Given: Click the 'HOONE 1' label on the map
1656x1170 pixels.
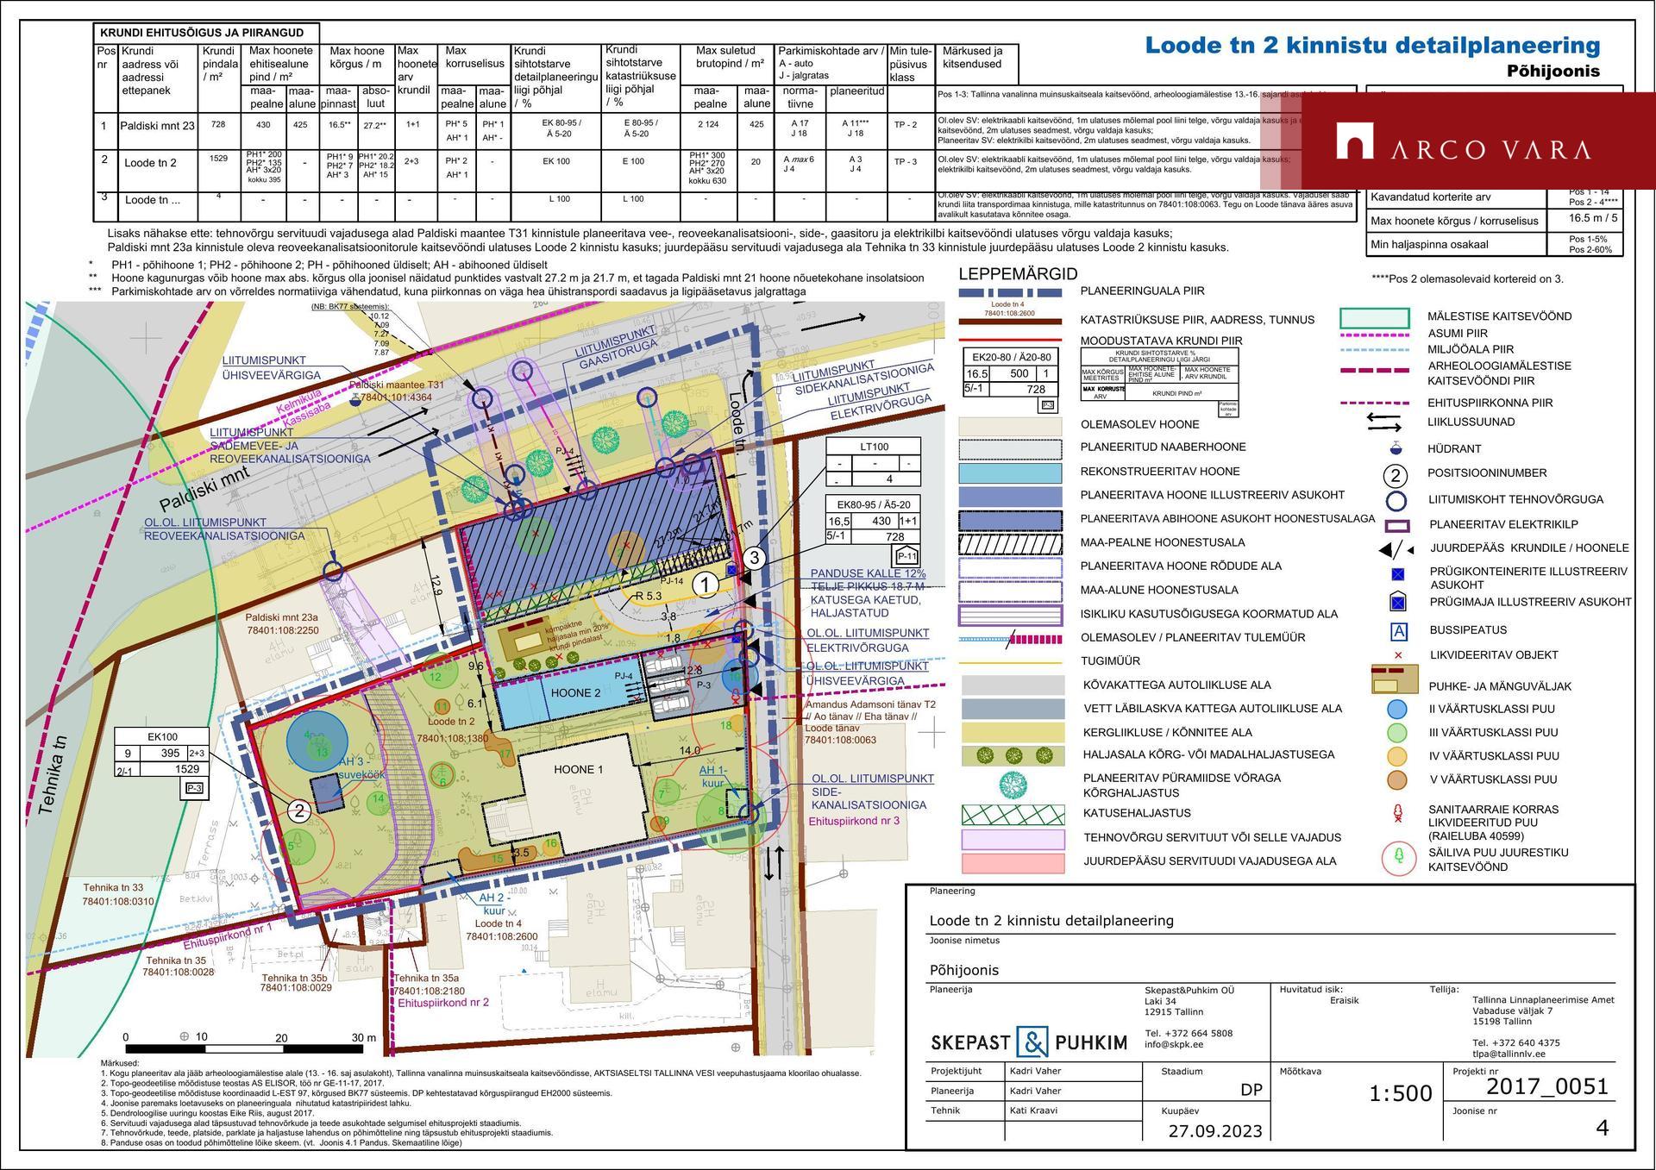Looking at the screenshot, I should point(578,770).
